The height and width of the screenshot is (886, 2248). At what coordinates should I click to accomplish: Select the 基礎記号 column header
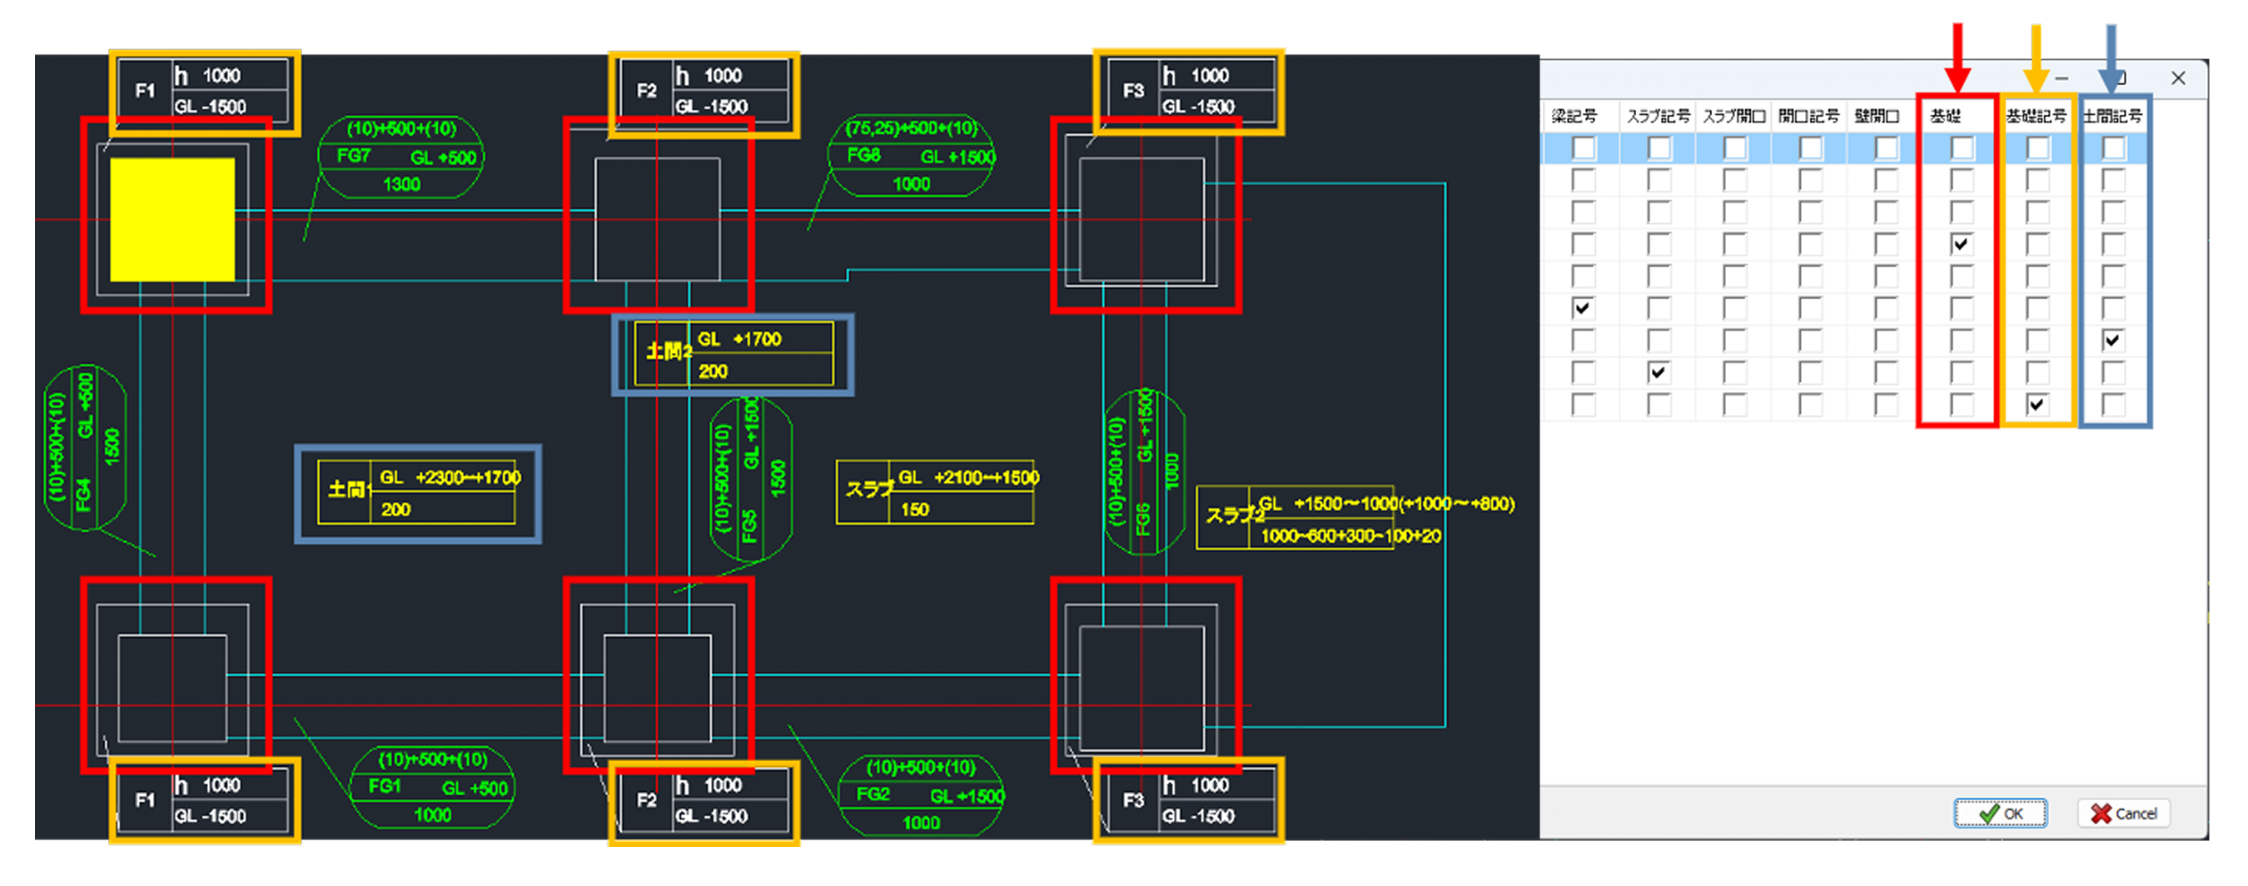[x=2036, y=116]
